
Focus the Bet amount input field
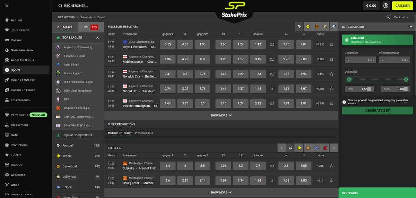[x=360, y=60]
